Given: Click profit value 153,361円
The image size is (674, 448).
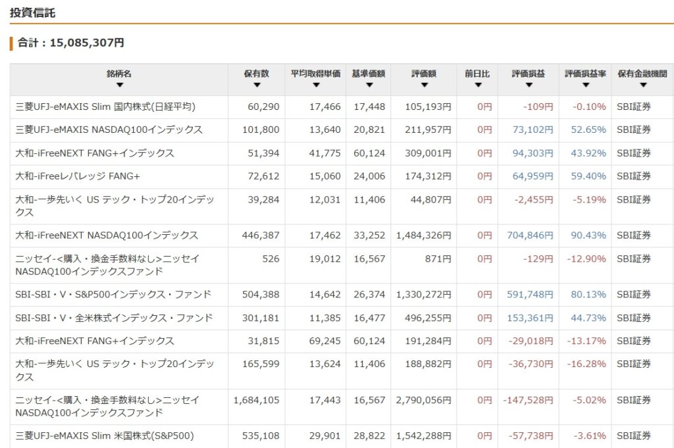Looking at the screenshot, I should 530,318.
